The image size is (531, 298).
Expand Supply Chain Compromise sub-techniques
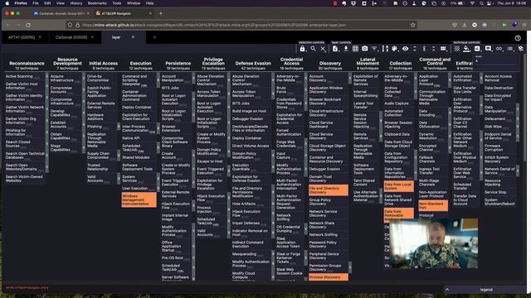point(119,156)
